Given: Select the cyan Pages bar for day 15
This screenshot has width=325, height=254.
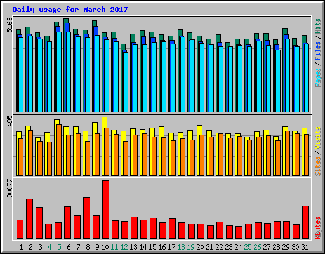Looking at the screenshot, I should (154, 77).
